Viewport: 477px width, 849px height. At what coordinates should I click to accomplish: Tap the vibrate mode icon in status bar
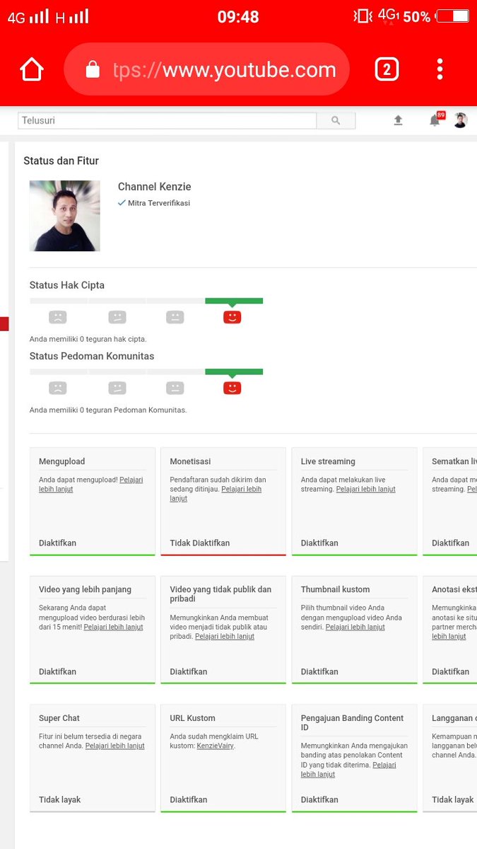pyautogui.click(x=363, y=16)
